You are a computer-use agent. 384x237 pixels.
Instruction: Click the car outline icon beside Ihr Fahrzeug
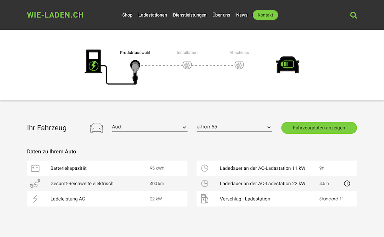pyautogui.click(x=96, y=128)
